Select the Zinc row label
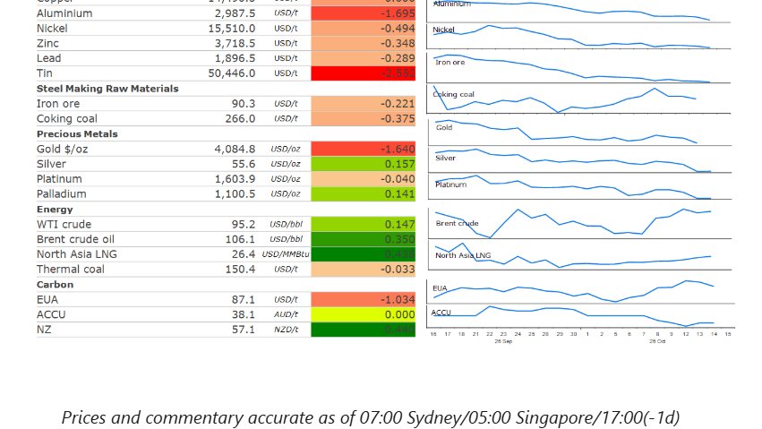762x429 pixels. coord(47,43)
